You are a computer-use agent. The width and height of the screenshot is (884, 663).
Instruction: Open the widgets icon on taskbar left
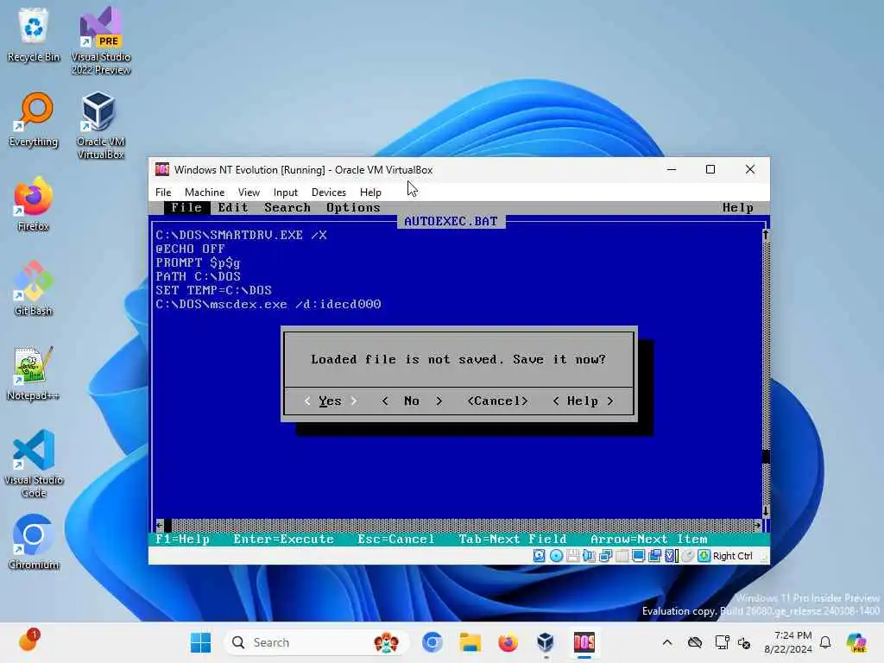coord(28,641)
